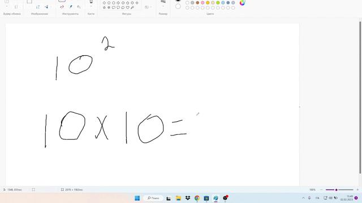Click the microphone icon in the system tray

click(309, 198)
